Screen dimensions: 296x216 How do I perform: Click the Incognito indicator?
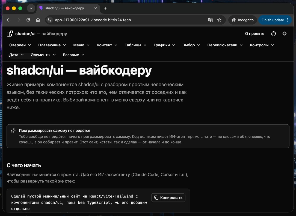pos(242,20)
